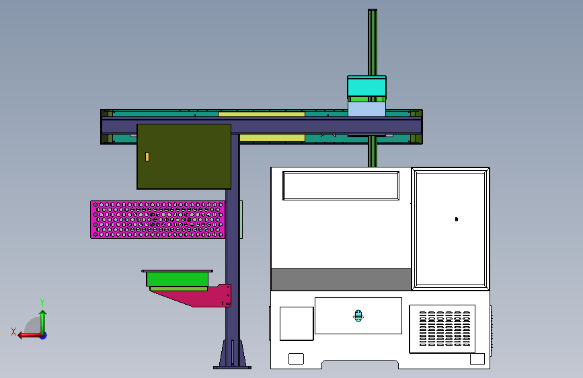Select the pale green plate beside the column
Screen dimensions: 583x378
[241, 219]
